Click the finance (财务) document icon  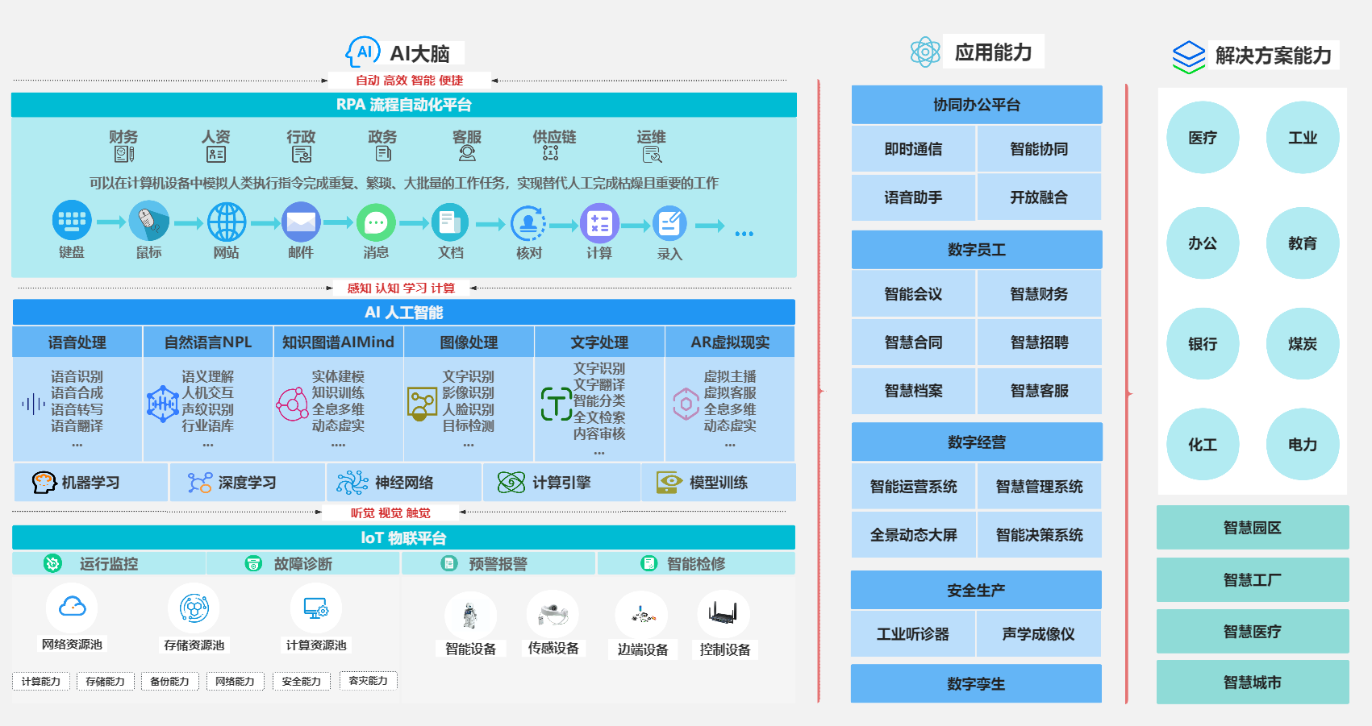pos(123,154)
